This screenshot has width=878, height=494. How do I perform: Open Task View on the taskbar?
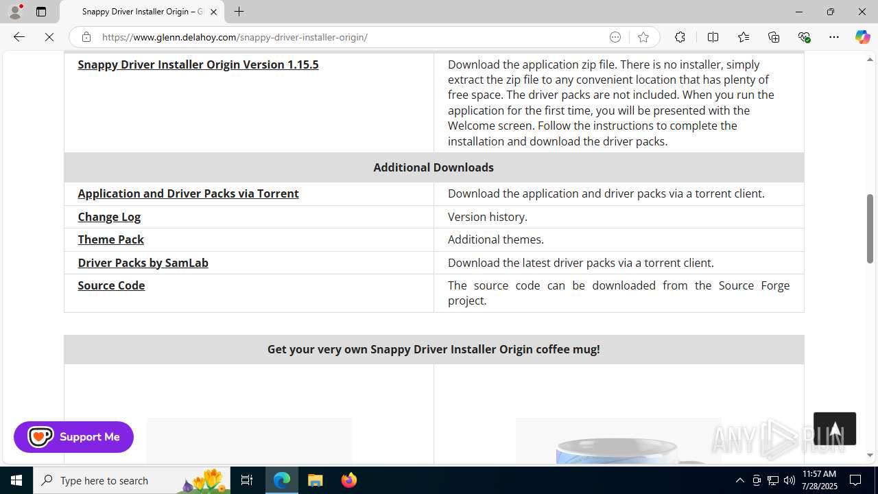247,480
